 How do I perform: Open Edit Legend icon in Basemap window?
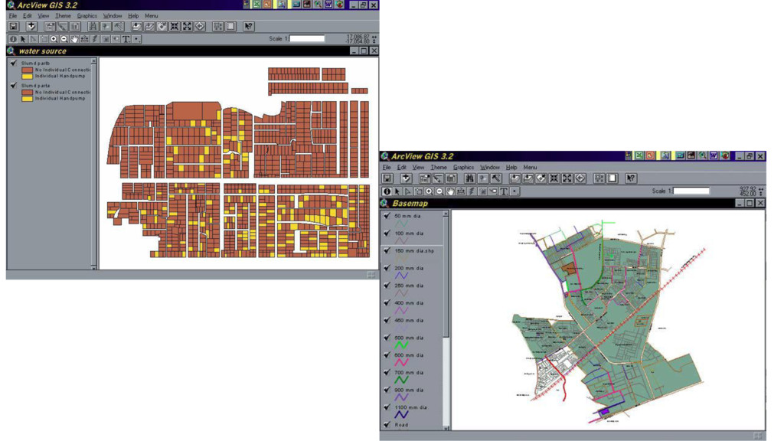[x=437, y=178]
